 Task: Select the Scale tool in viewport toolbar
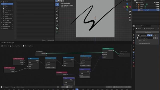coord(57,18)
